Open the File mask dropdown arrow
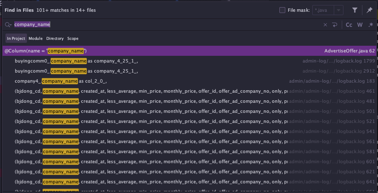The width and height of the screenshot is (378, 193). 338,10
